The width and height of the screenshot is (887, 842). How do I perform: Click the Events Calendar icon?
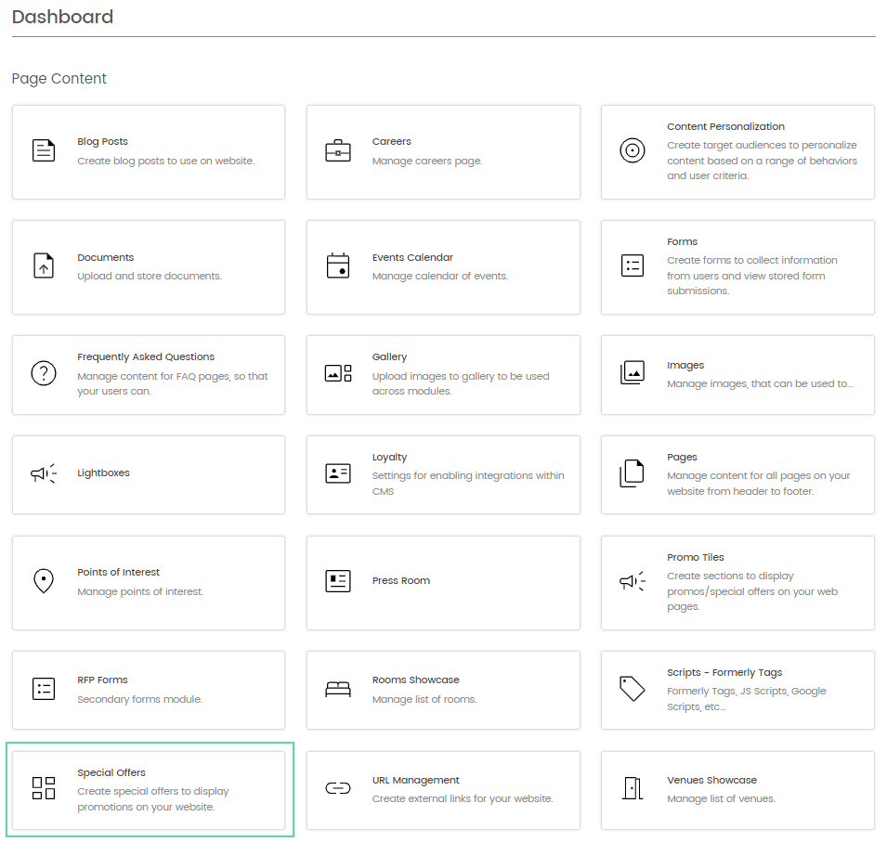(338, 266)
